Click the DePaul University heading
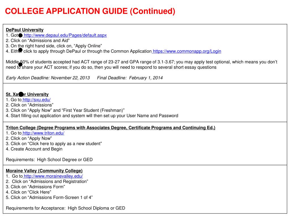 (x=25, y=30)
